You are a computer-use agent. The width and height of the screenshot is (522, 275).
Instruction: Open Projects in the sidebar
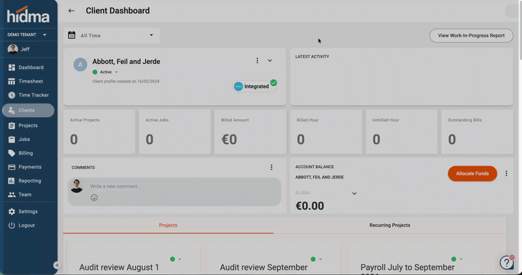(x=28, y=125)
